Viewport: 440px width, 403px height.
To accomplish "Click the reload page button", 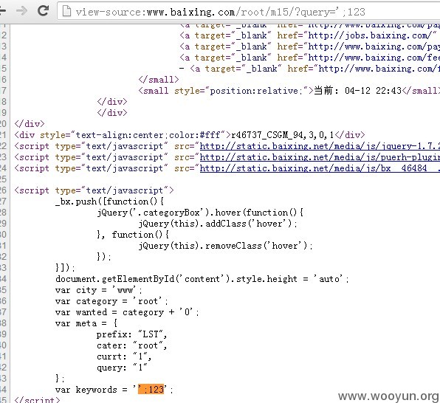I will coord(43,11).
